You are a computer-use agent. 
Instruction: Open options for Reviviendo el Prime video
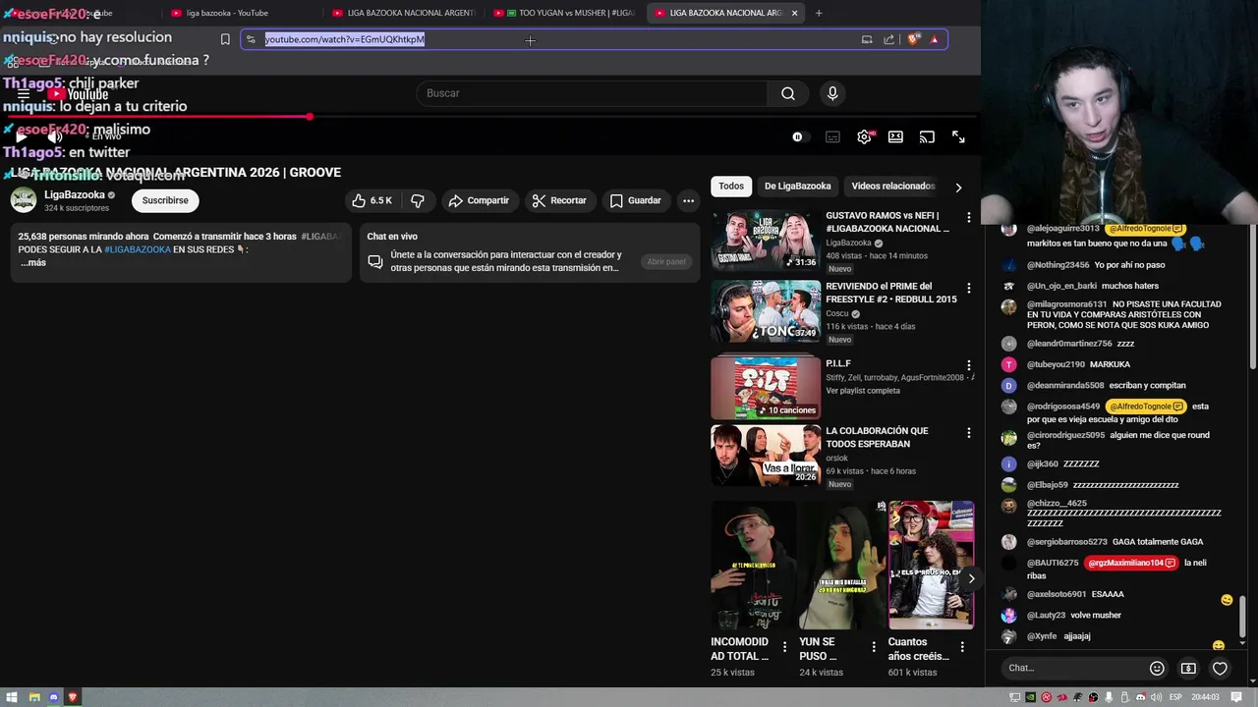point(968,289)
